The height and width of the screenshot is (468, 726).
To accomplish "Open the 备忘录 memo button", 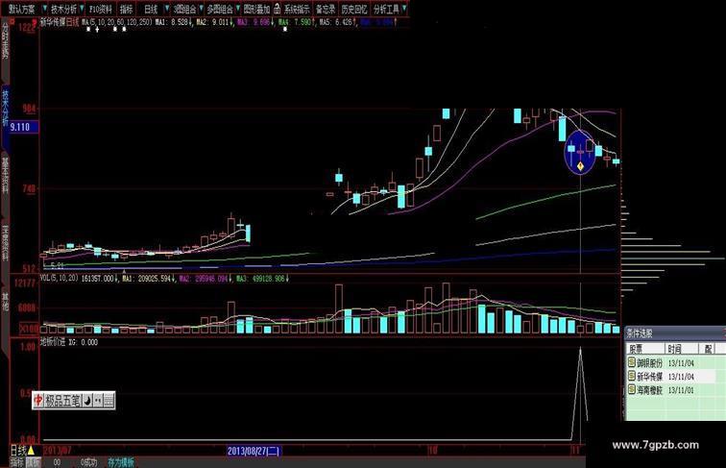I will point(326,9).
